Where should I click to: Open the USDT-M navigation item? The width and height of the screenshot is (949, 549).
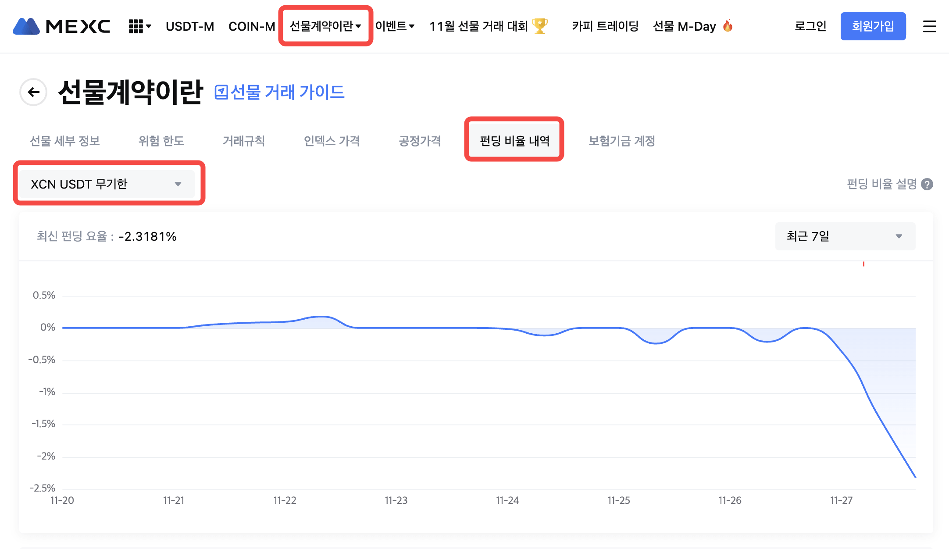pyautogui.click(x=190, y=26)
